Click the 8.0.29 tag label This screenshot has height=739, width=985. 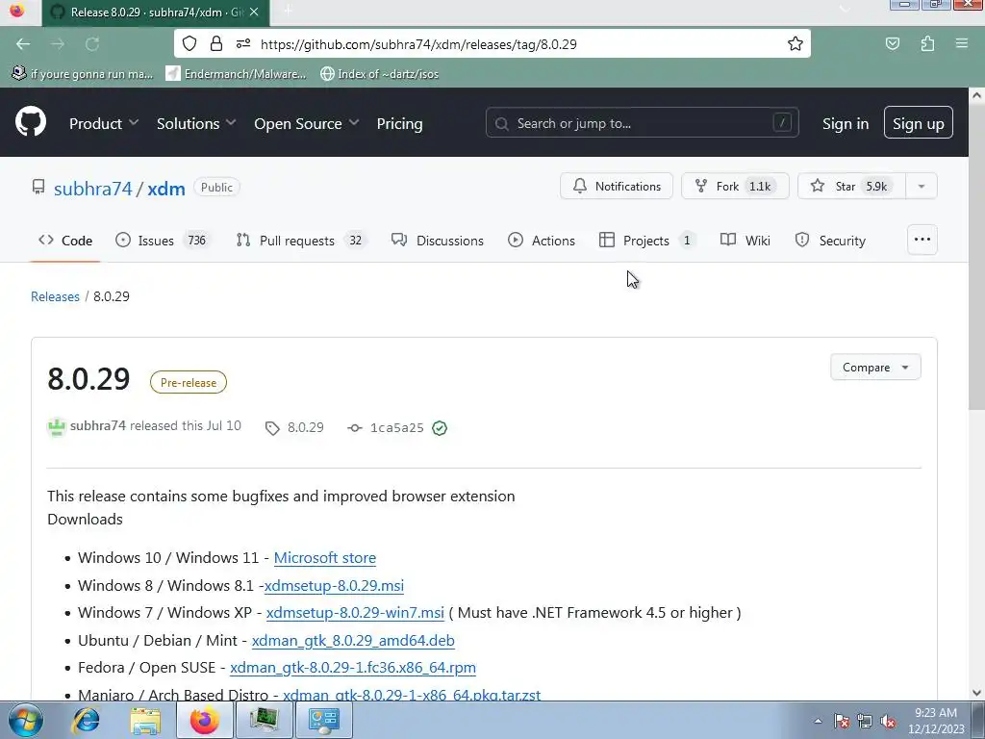click(305, 427)
